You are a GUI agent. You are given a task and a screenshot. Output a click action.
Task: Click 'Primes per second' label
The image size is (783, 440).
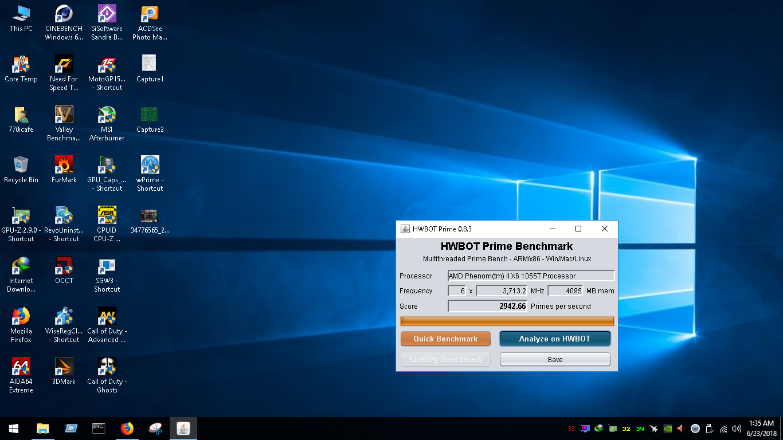tap(561, 307)
